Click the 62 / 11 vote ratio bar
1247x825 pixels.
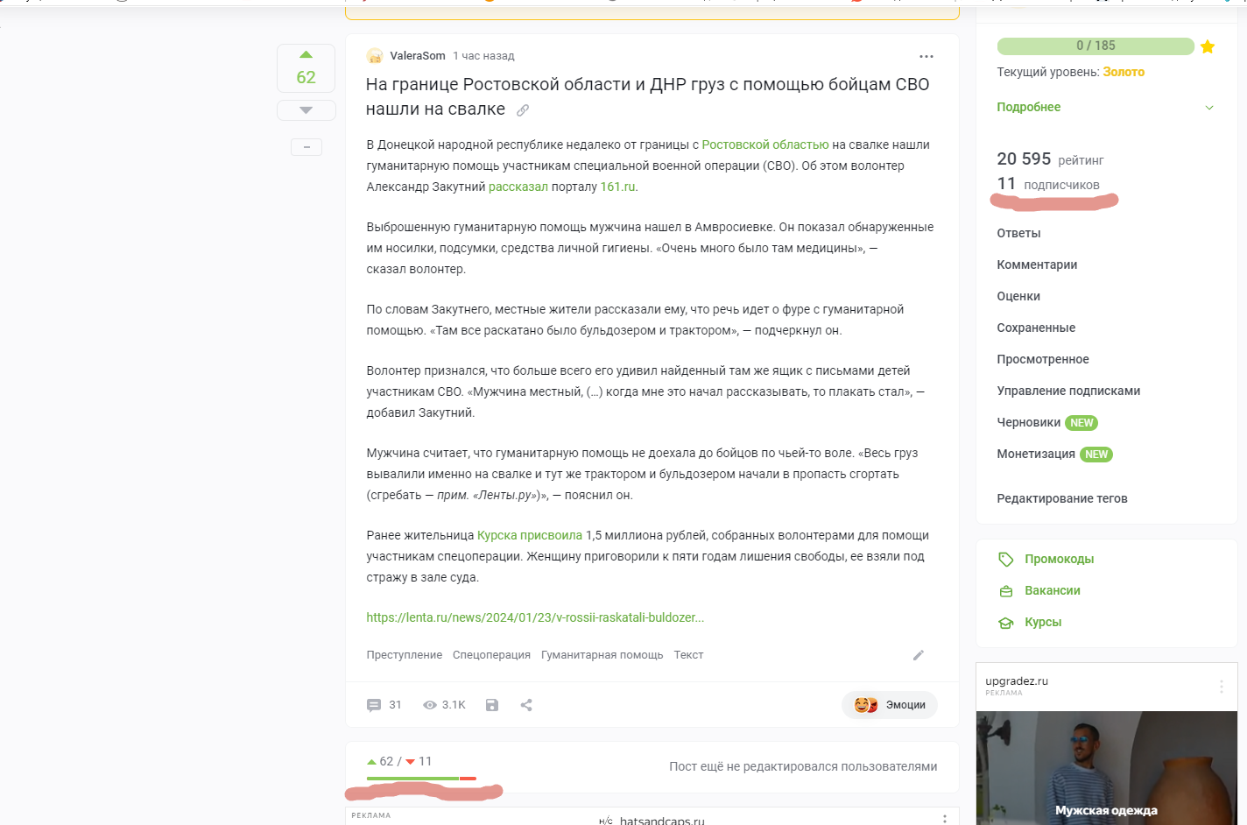pos(421,778)
